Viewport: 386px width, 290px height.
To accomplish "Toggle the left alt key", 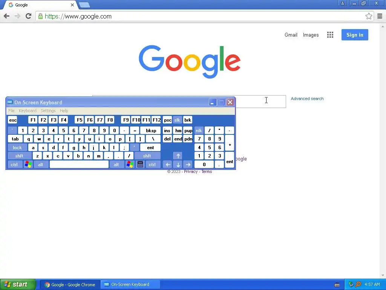I will pos(41,165).
